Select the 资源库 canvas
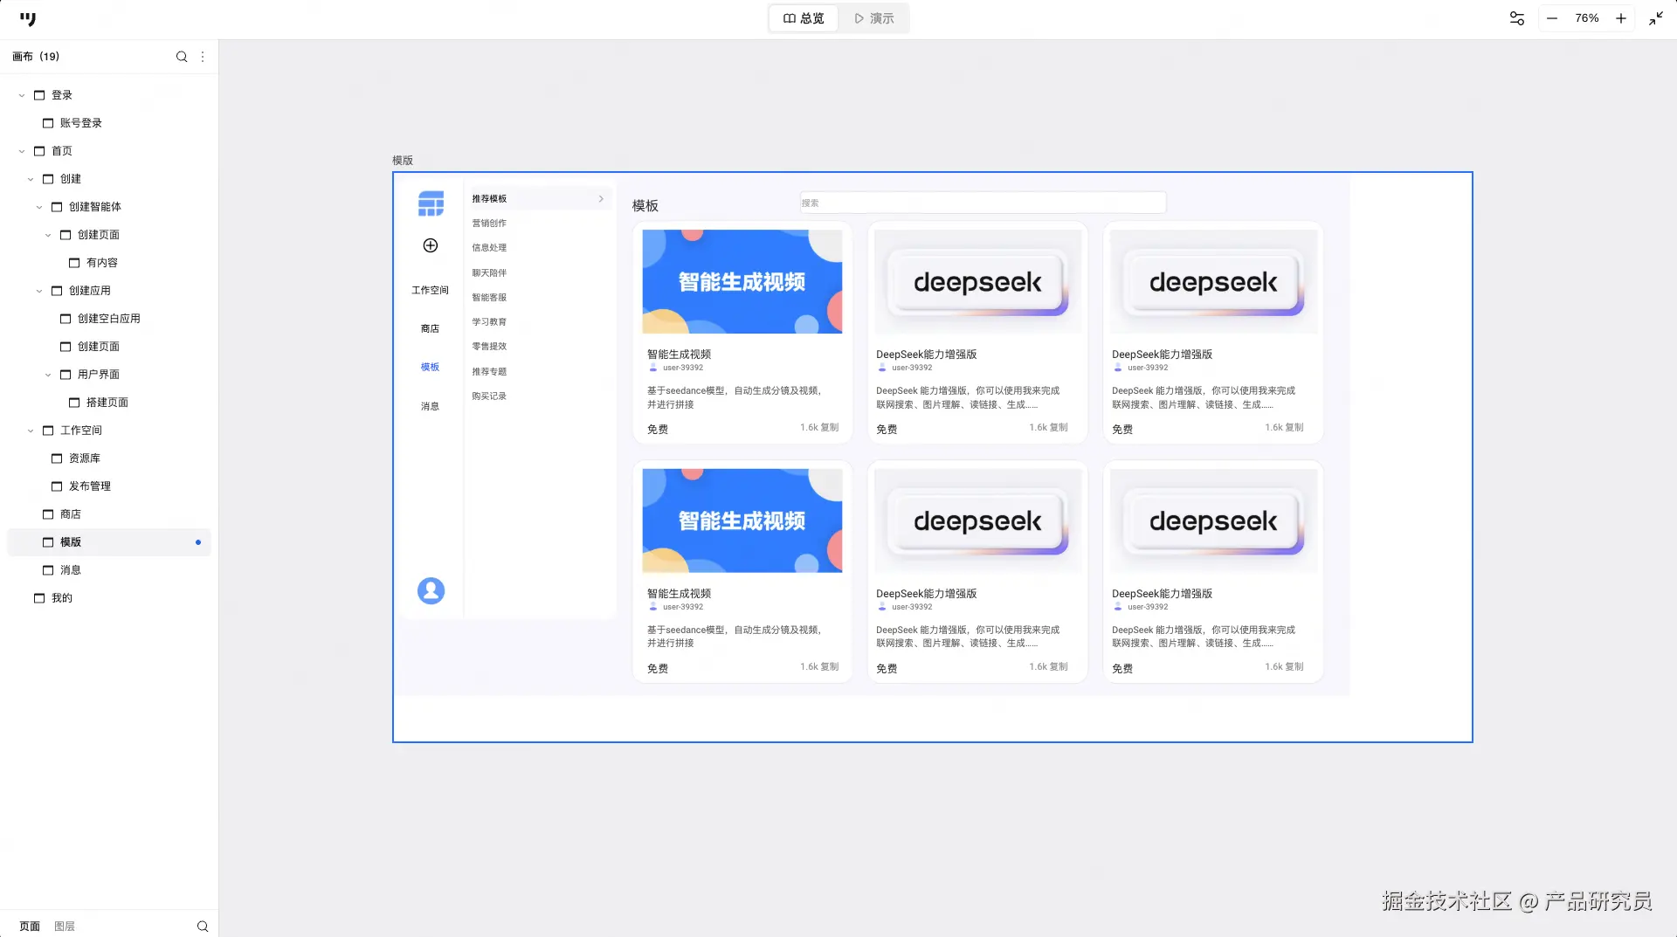Screen dimensions: 1677x937 pyautogui.click(x=109, y=458)
